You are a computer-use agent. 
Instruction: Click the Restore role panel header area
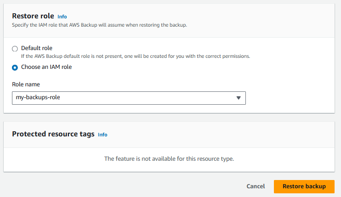click(239, 21)
